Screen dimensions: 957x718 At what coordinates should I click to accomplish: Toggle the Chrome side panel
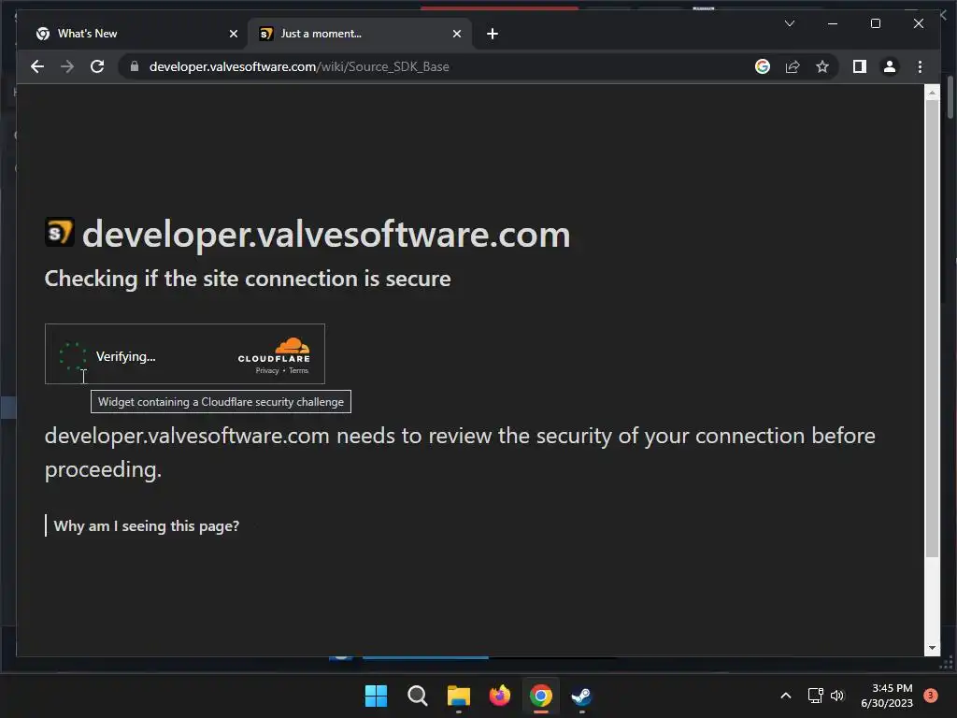click(860, 66)
